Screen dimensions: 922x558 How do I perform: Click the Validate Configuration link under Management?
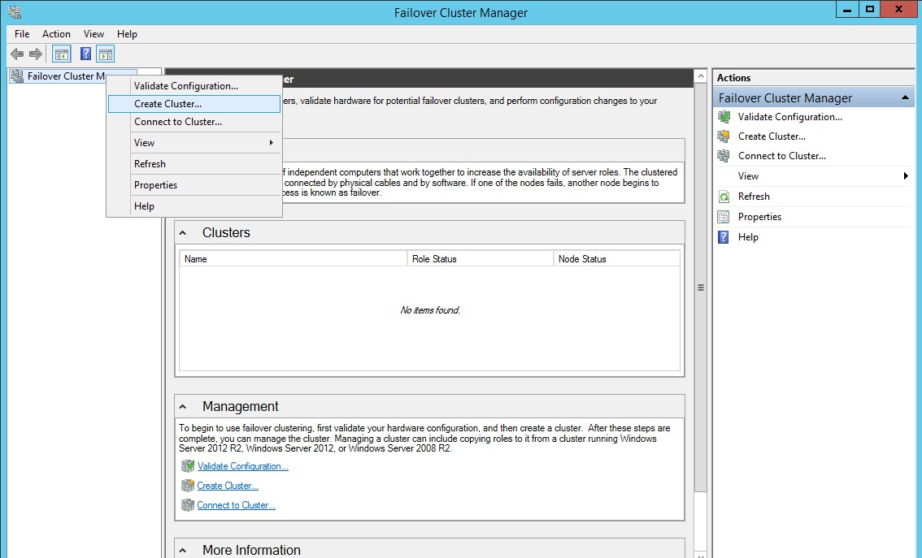click(243, 466)
